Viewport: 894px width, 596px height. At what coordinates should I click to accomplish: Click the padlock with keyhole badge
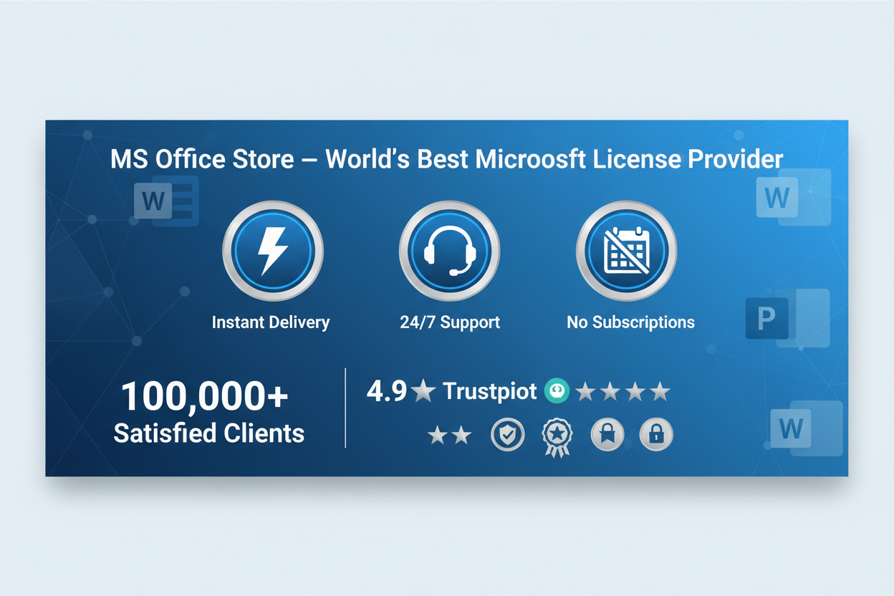655,435
